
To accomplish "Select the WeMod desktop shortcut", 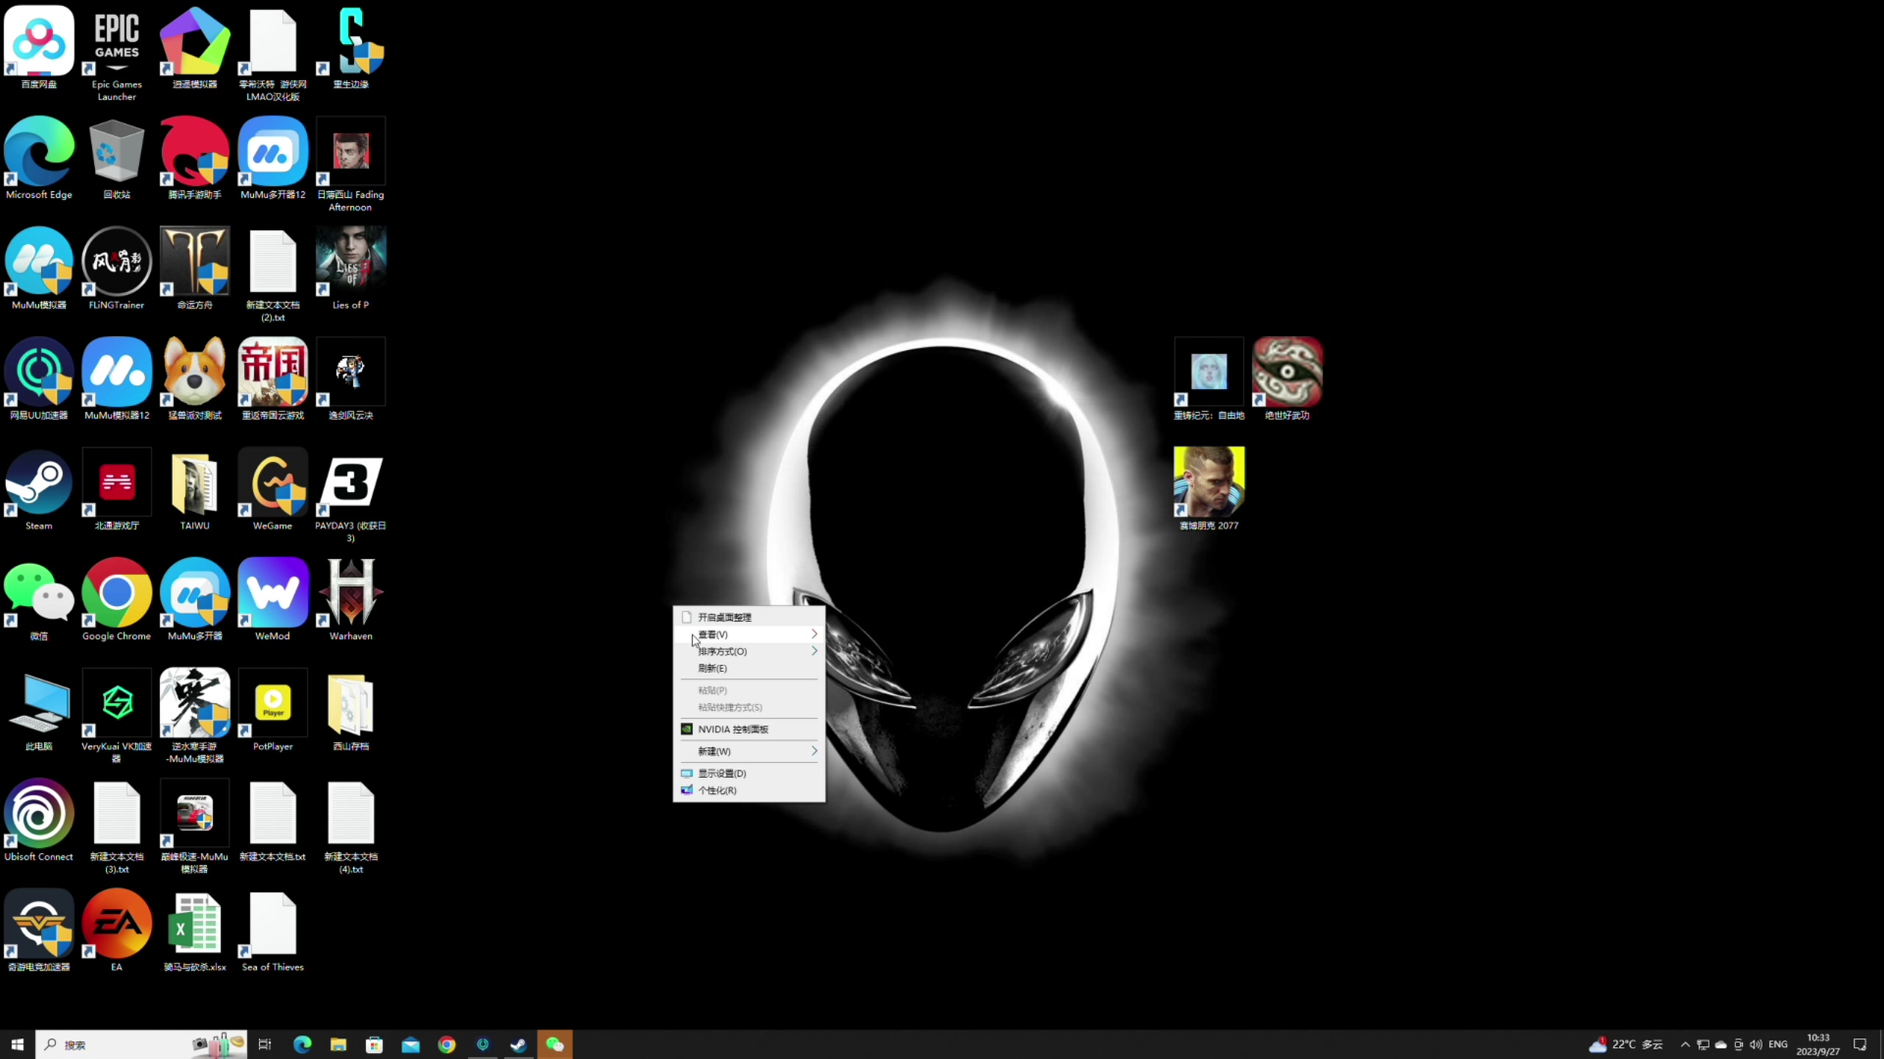I will pos(273,599).
